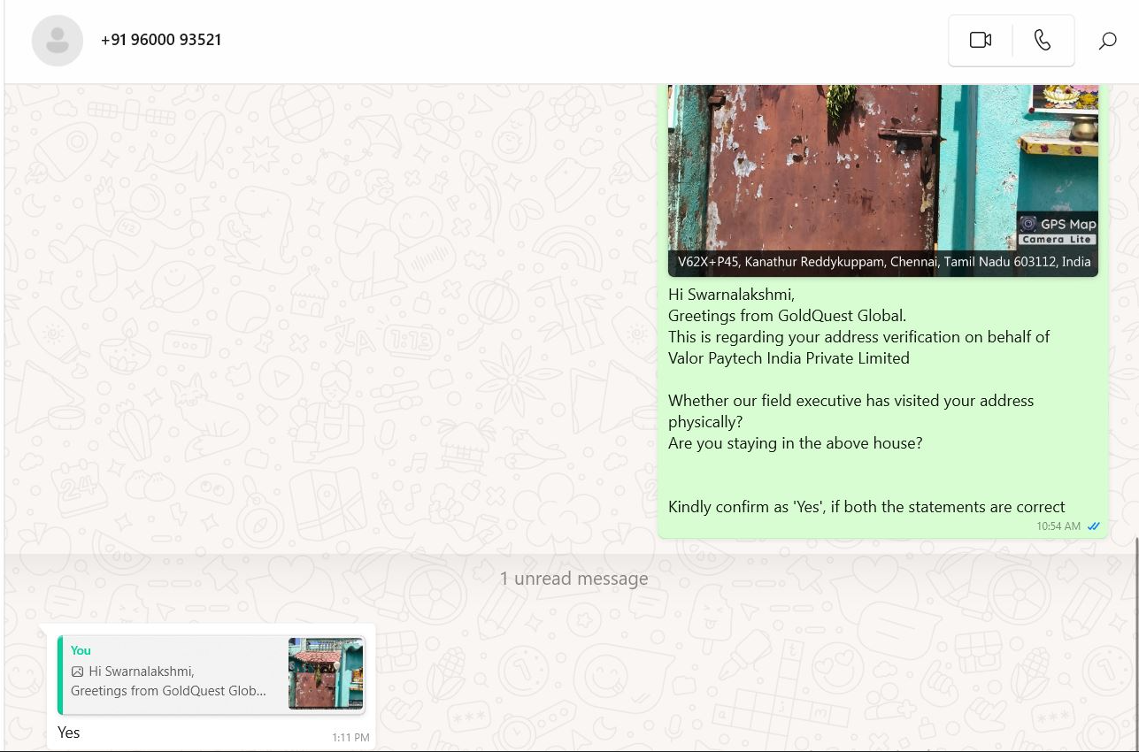Click the 'Kindly confirm as 'Yes'' line

click(866, 507)
